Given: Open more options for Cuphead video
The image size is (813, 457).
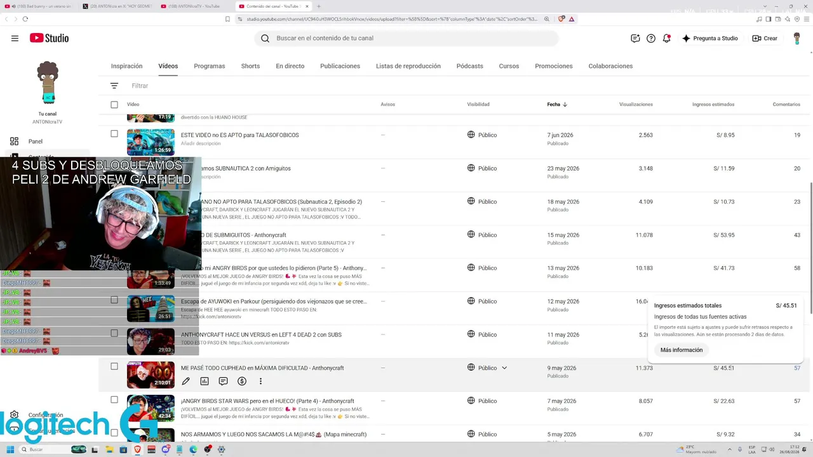Looking at the screenshot, I should coord(260,381).
